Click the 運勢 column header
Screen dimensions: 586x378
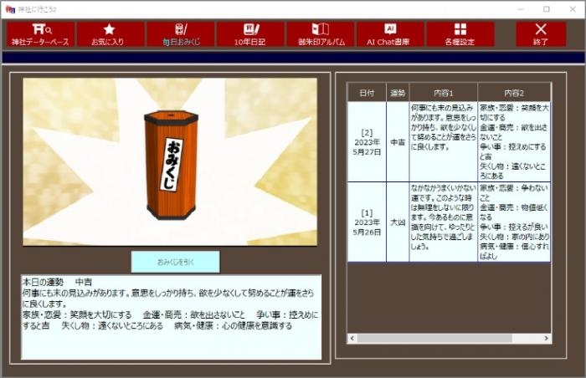click(398, 92)
